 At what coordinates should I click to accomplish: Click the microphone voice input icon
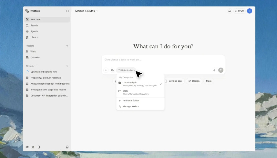point(214,70)
